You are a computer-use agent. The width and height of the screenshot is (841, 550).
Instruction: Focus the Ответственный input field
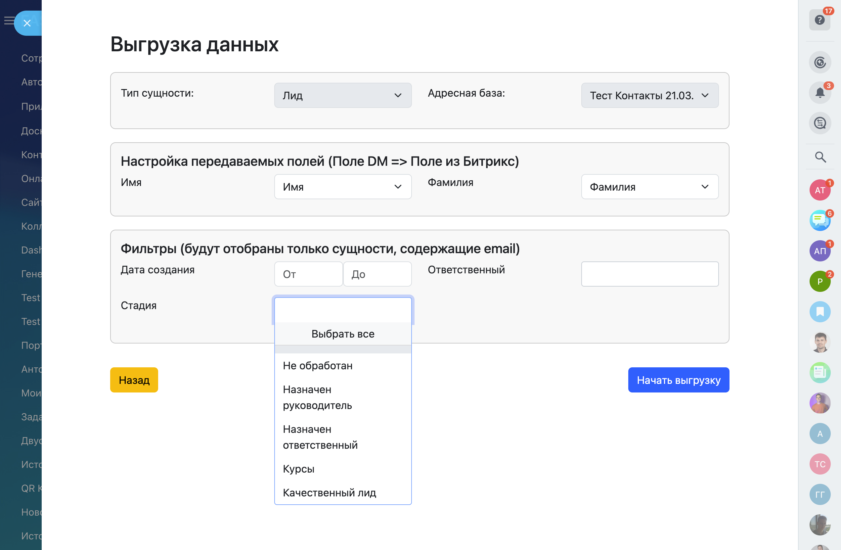point(649,274)
